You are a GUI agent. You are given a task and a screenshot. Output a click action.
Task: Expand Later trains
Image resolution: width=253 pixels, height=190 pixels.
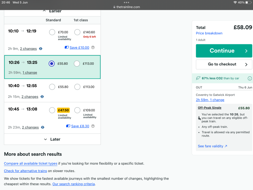click(52, 139)
